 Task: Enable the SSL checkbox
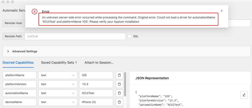(130, 36)
